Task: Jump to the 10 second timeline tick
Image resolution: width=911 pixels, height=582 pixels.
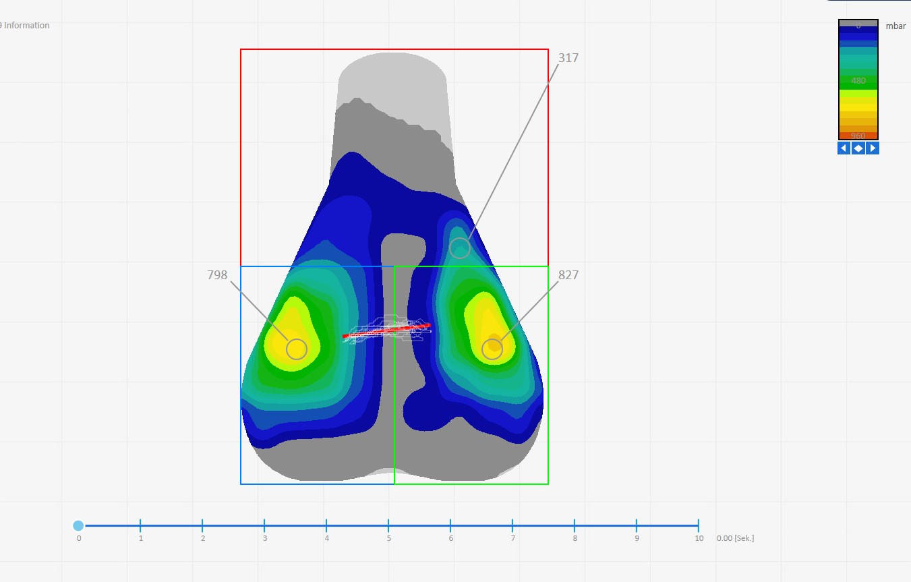Action: coord(698,525)
